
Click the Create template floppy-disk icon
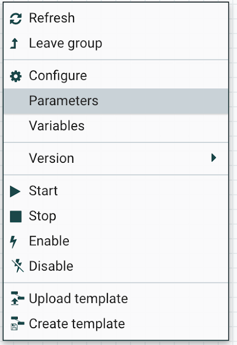pos(17,323)
